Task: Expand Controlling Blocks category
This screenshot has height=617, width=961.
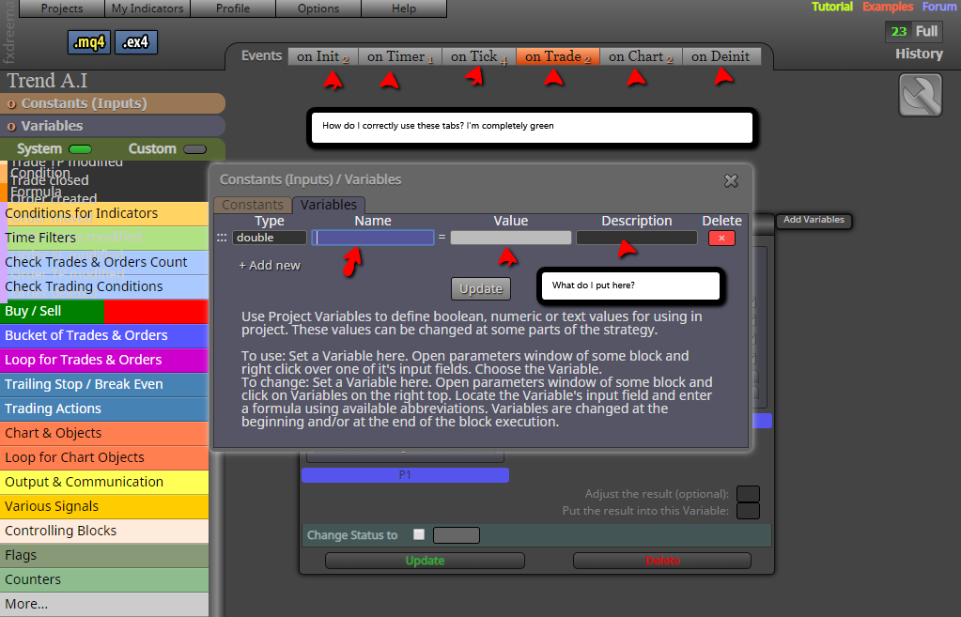Action: [x=104, y=532]
